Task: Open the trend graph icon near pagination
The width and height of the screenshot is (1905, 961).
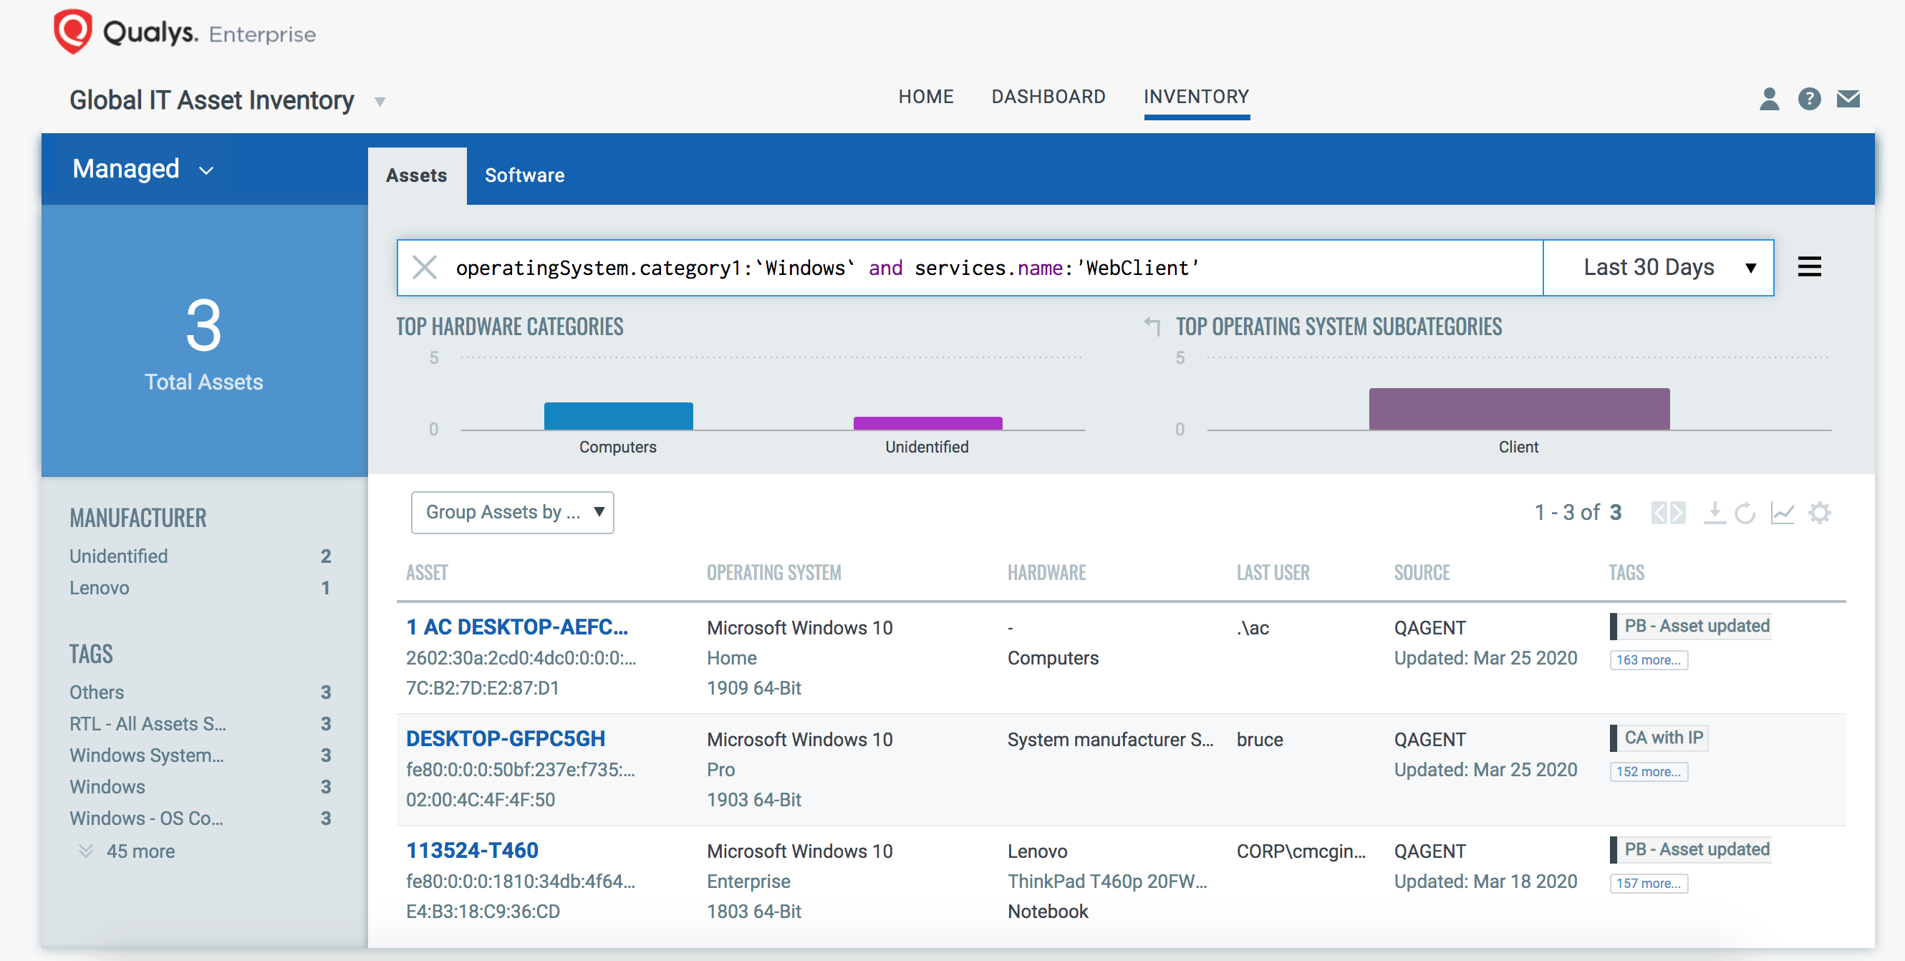Action: (1783, 512)
